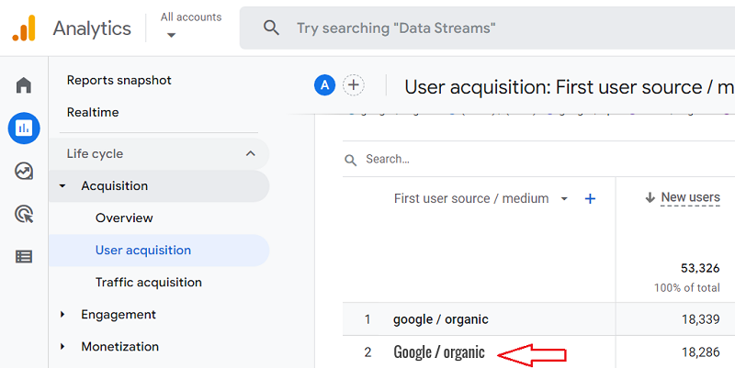Open Reports snapshot
Image resolution: width=735 pixels, height=368 pixels.
point(119,80)
